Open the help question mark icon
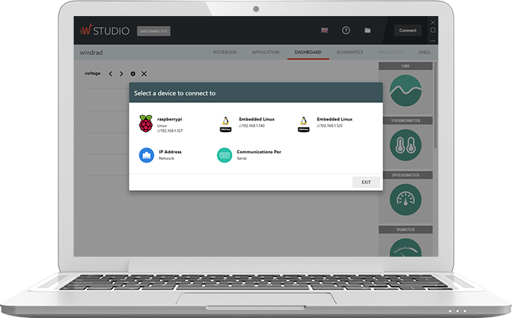Viewport: 512px width, 318px height. (346, 31)
